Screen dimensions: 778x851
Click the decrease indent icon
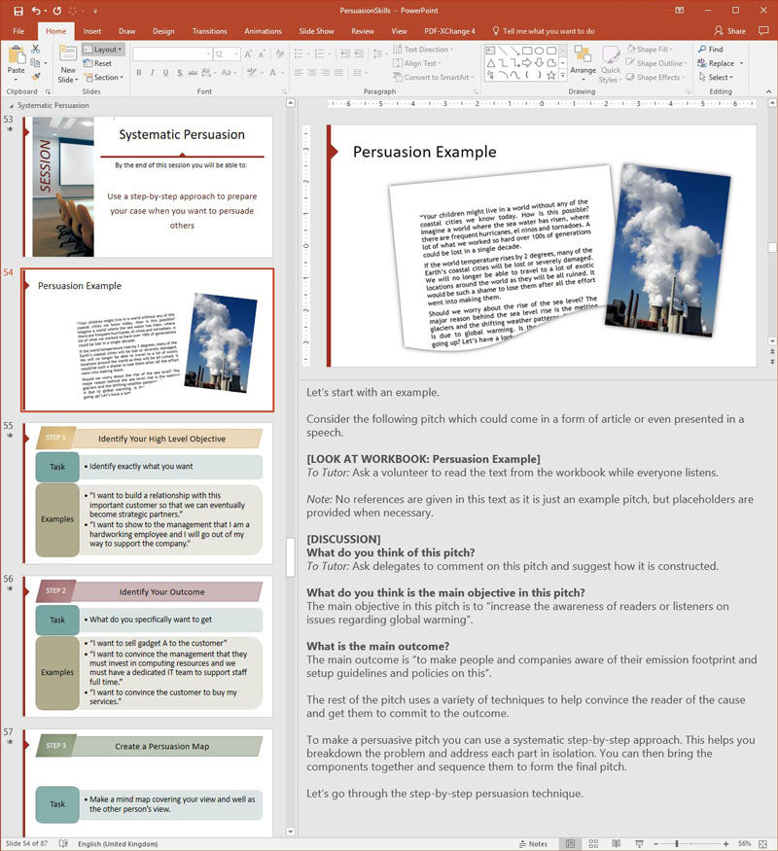pos(344,53)
